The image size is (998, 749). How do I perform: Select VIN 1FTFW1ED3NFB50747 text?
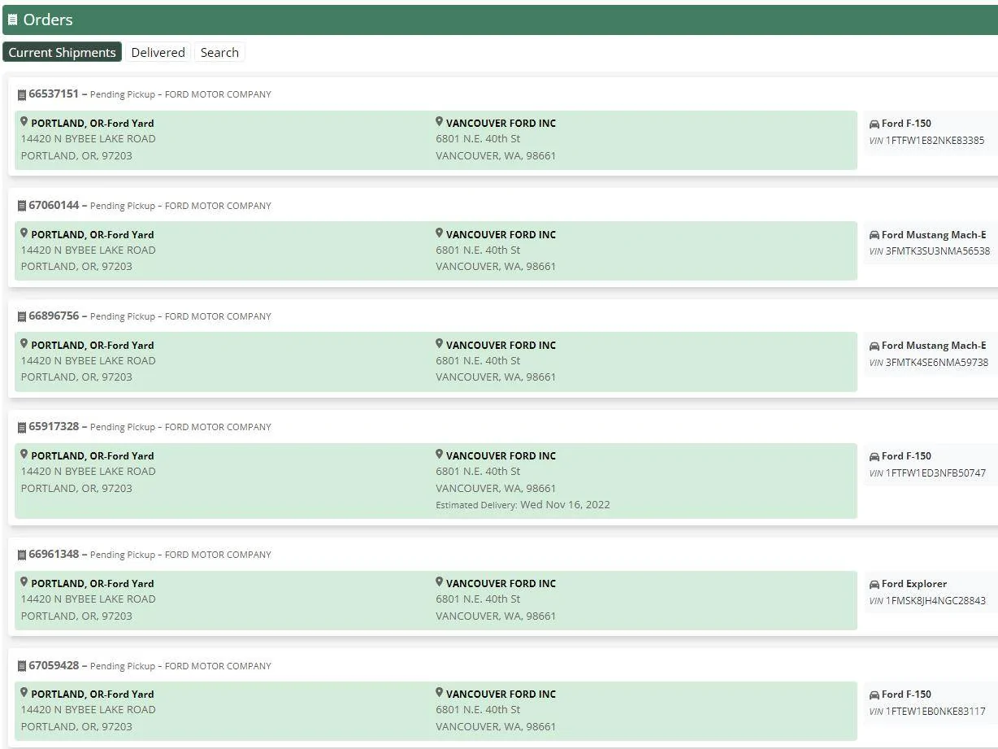935,472
